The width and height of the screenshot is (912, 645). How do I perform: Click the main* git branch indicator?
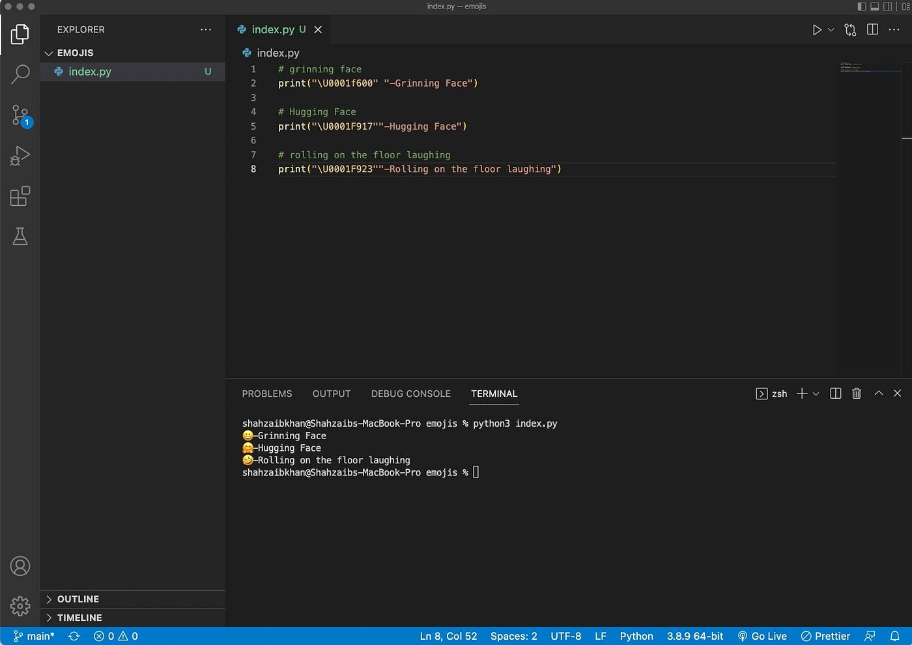34,636
